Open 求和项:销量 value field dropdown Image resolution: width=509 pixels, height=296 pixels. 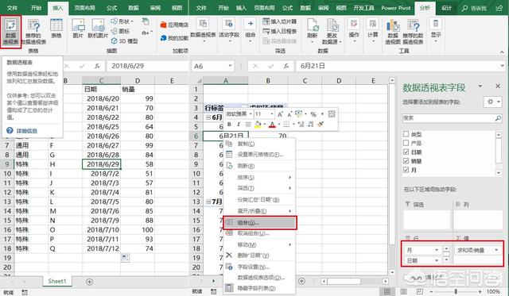[x=496, y=250]
